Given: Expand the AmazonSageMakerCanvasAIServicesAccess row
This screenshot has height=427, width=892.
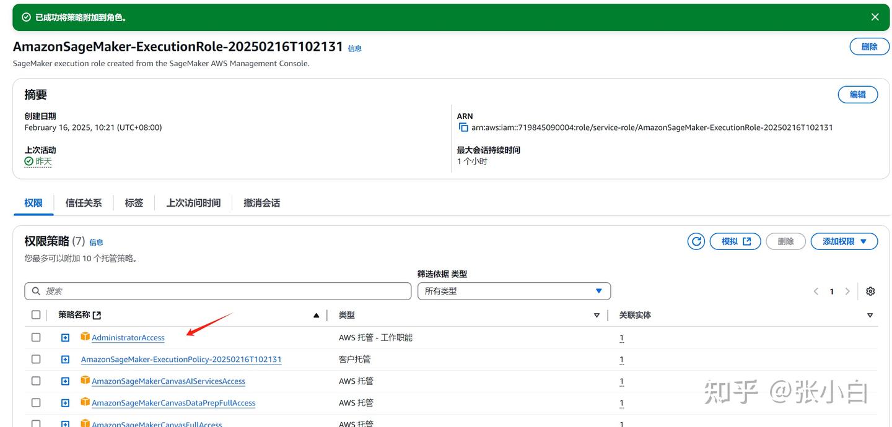Looking at the screenshot, I should (65, 381).
